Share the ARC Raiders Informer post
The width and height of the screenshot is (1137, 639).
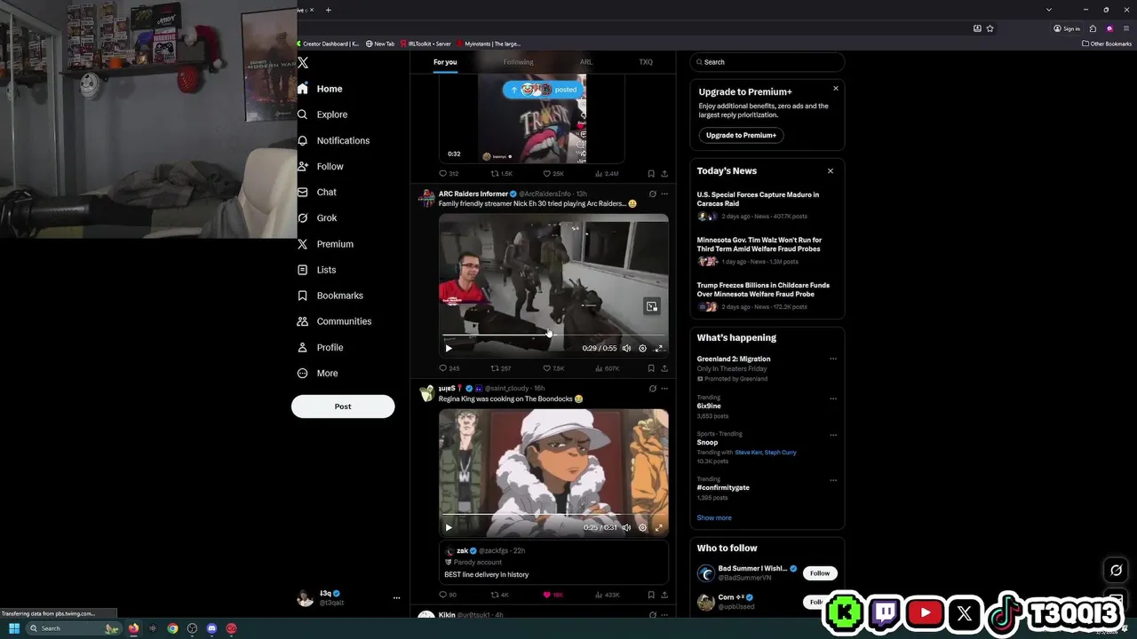(x=664, y=368)
